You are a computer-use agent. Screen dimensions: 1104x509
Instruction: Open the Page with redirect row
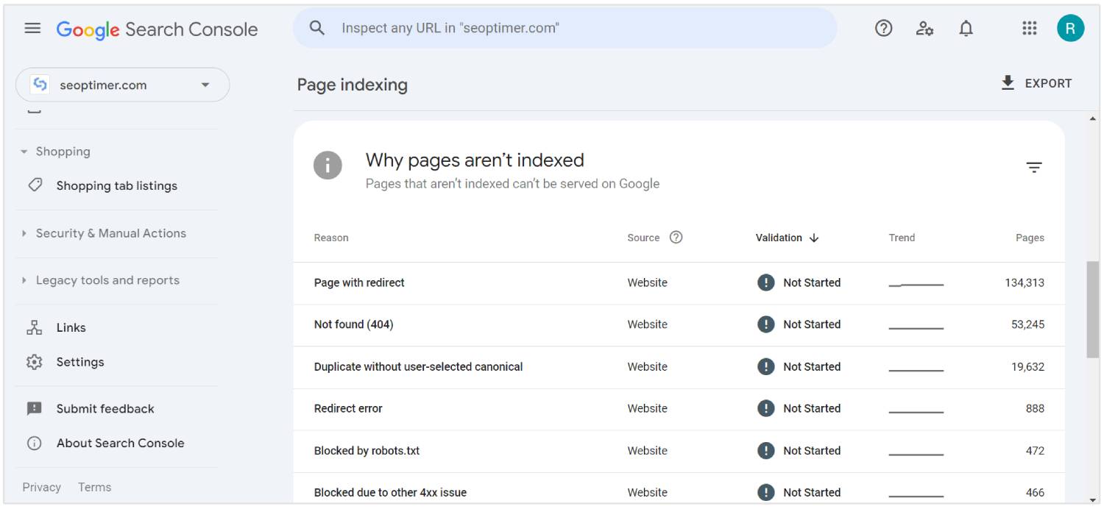click(359, 282)
